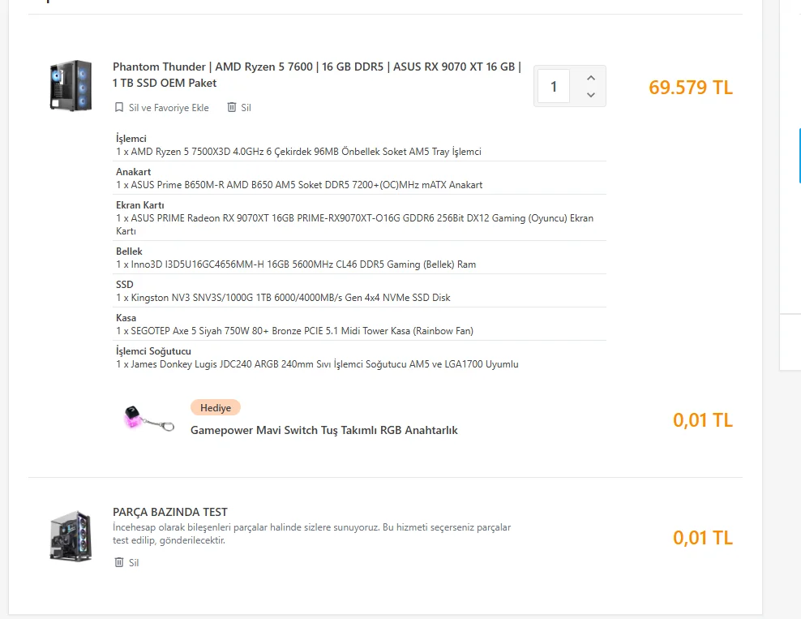
Task: Increase quantity with the up arrow
Action: tap(591, 78)
